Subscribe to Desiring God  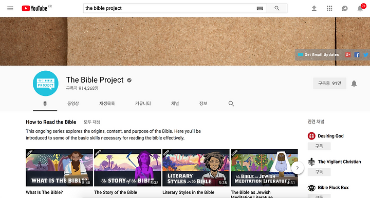(319, 146)
